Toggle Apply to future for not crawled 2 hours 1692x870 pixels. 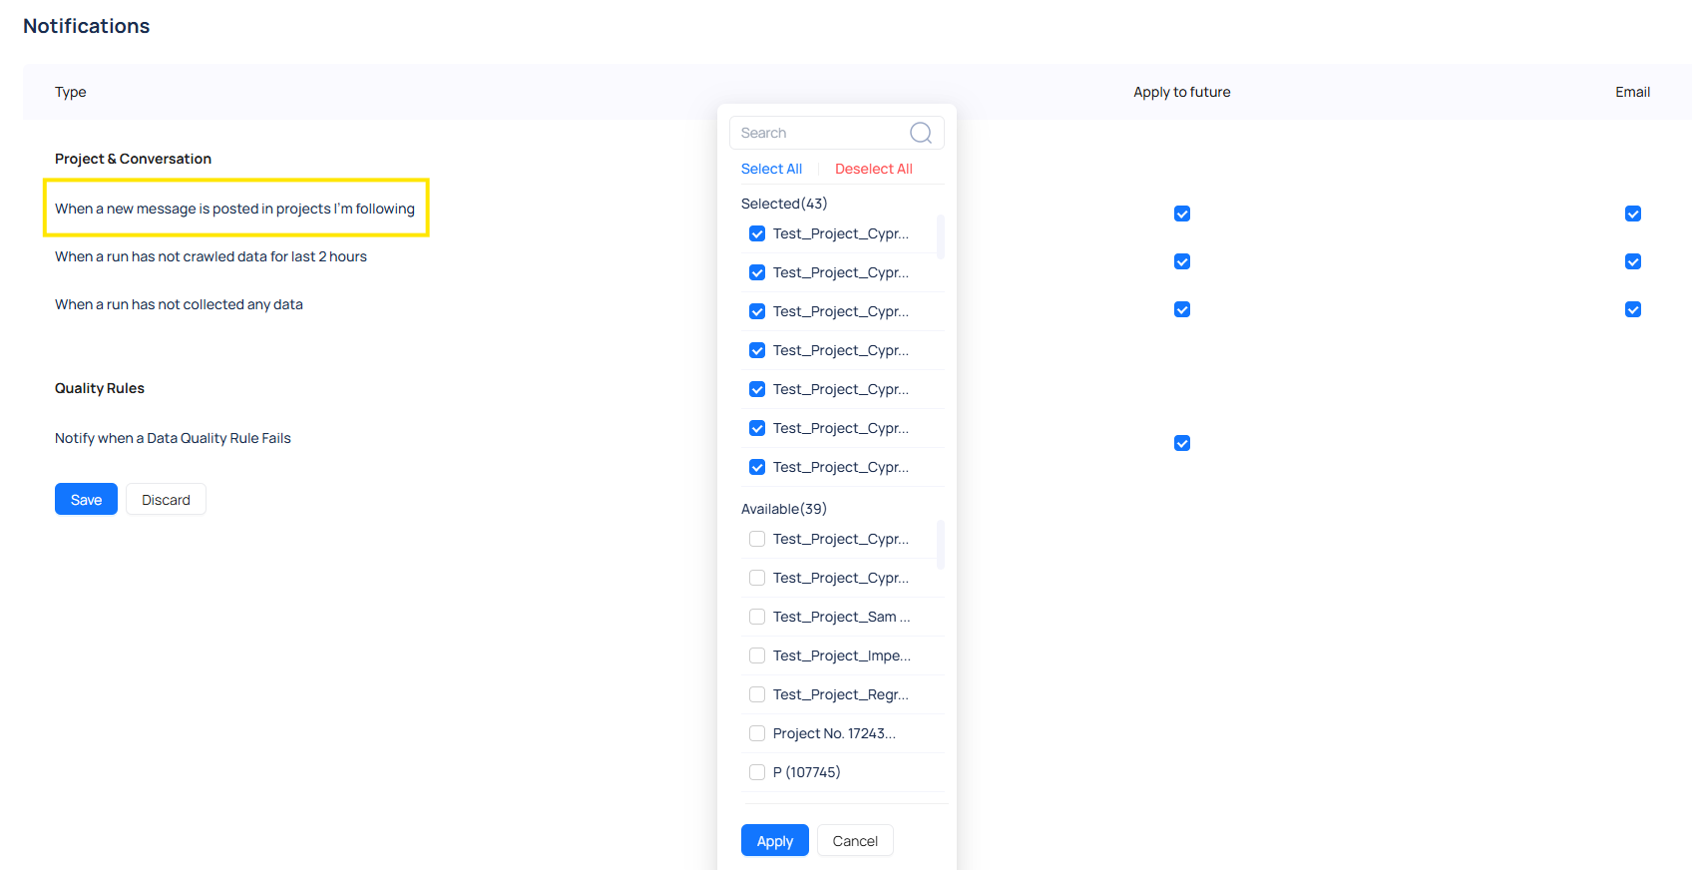click(1182, 261)
